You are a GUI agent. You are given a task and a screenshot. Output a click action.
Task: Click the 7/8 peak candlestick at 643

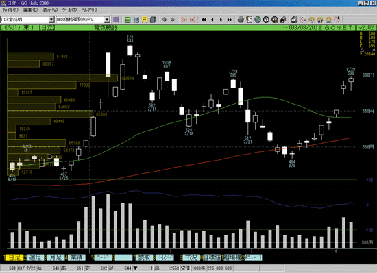(x=130, y=51)
